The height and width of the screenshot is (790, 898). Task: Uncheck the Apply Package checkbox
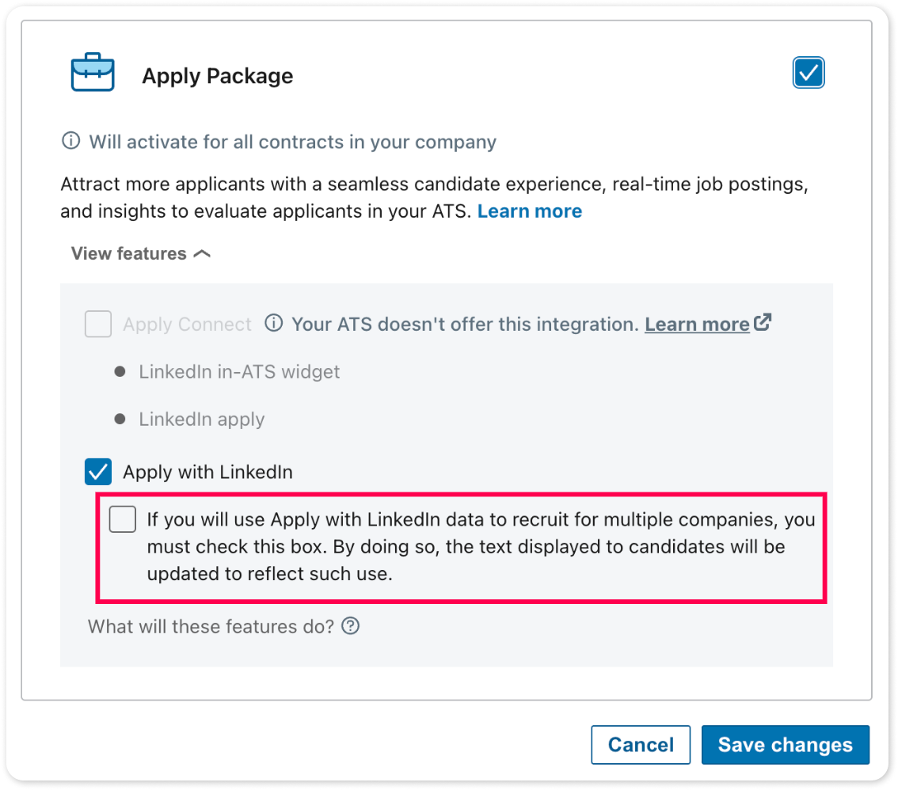click(x=808, y=73)
